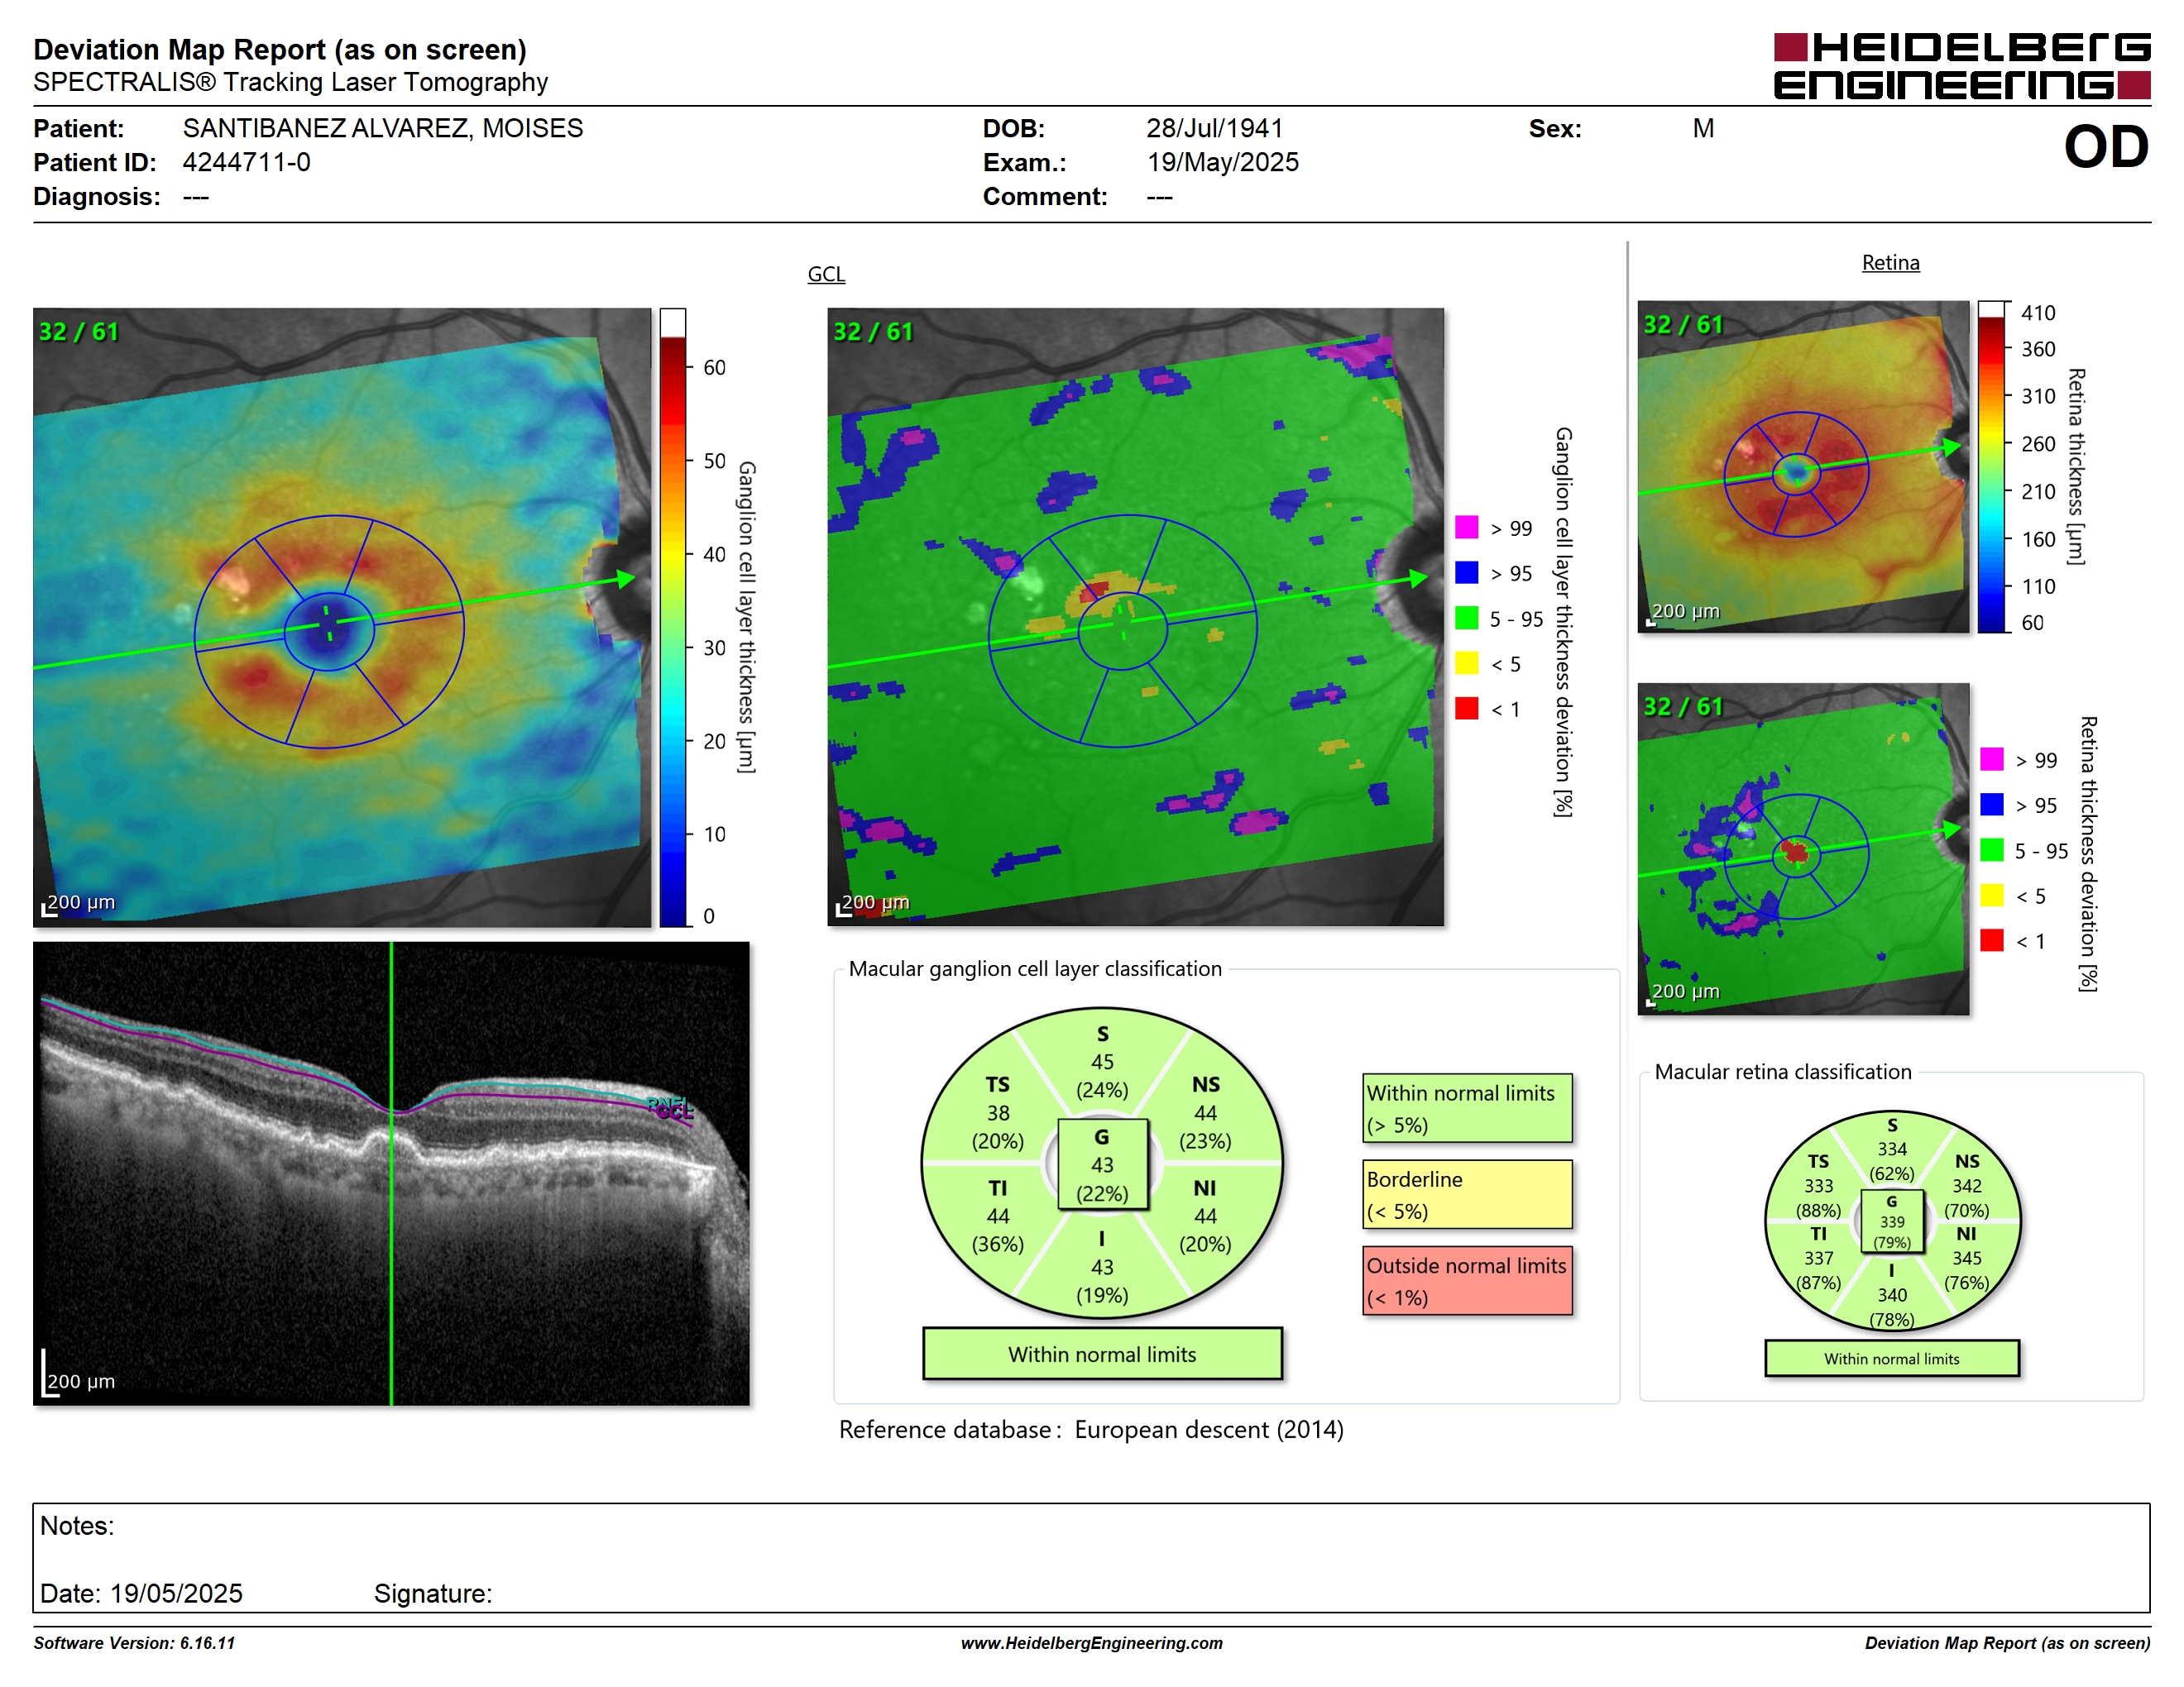Viewport: 2184px width, 1687px height.
Task: Click 'Reference database: European descent (2014)' text
Action: (x=1091, y=1429)
